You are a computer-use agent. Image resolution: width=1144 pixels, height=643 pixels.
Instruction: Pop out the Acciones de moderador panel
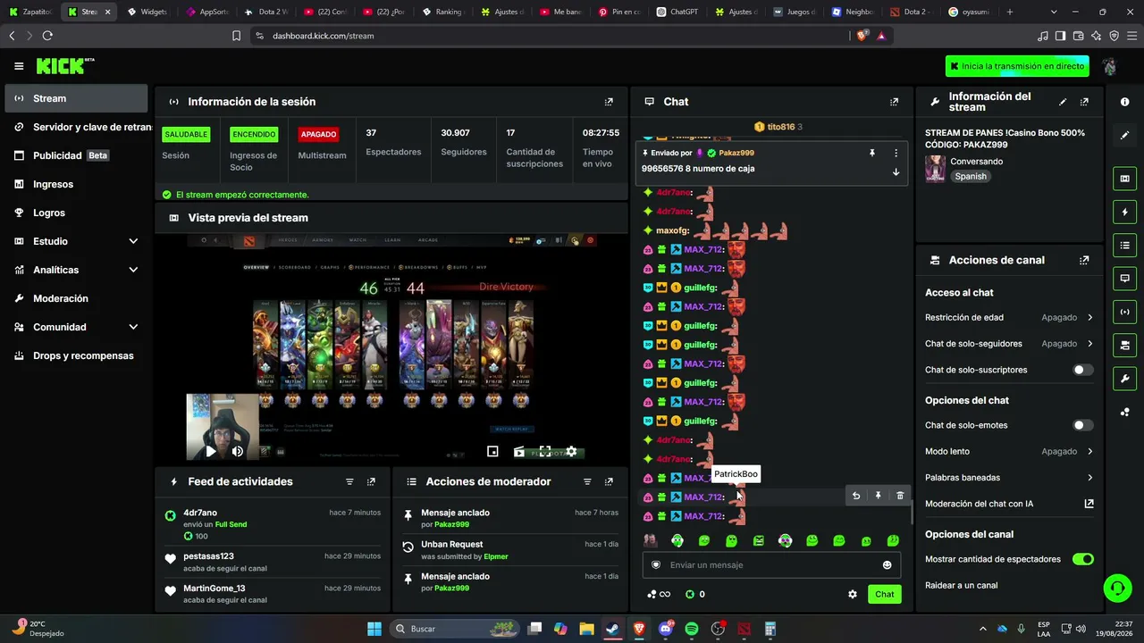point(609,481)
